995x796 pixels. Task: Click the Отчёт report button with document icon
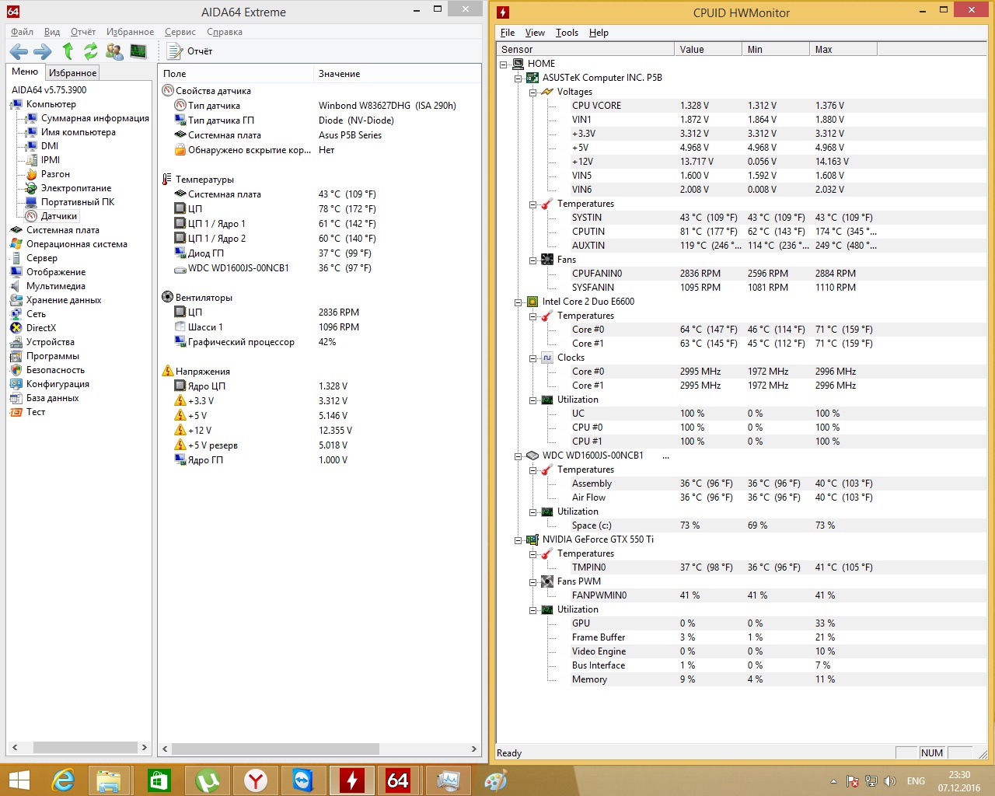[x=190, y=51]
